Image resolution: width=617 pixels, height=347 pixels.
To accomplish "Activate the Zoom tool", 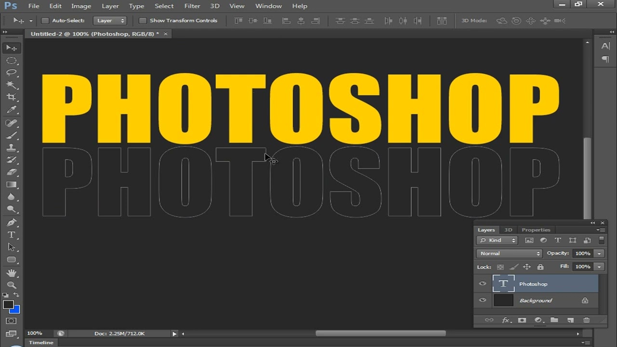I will (12, 285).
